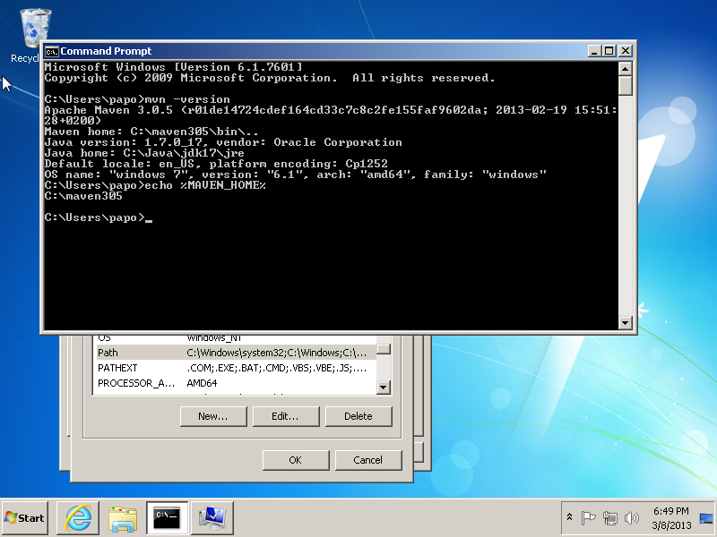Open the Start menu
The image size is (717, 537).
25,518
